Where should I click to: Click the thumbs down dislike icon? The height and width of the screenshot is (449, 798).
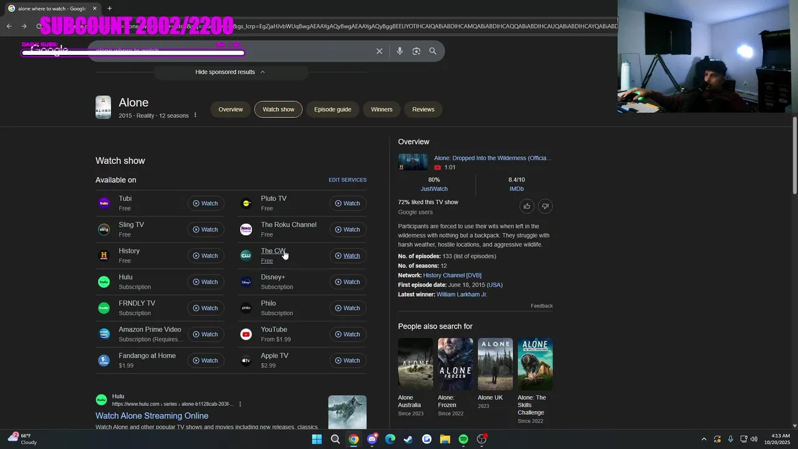pyautogui.click(x=545, y=206)
